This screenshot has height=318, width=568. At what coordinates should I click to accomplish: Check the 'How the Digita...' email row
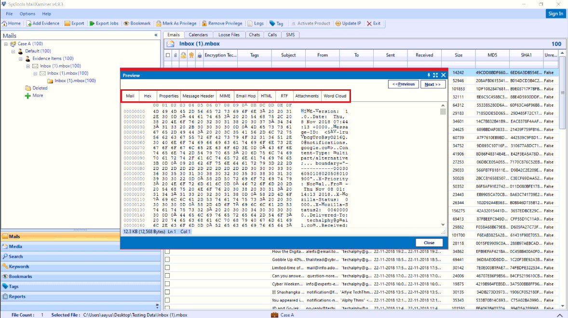(167, 251)
